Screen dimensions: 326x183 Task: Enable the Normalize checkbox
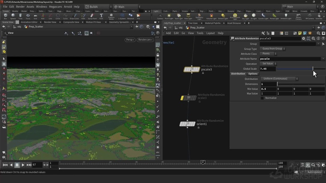point(262,98)
